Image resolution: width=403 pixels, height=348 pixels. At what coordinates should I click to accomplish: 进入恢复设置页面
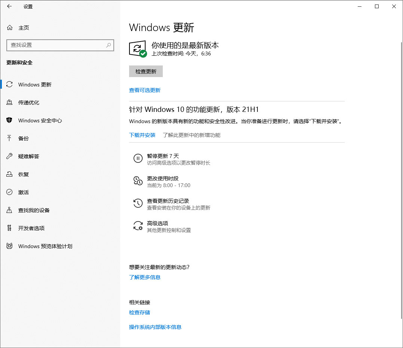[x=23, y=174]
